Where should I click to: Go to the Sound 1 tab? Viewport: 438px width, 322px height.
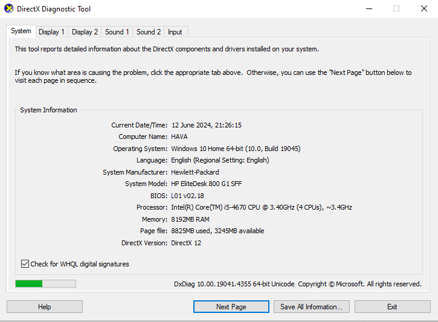pos(117,32)
